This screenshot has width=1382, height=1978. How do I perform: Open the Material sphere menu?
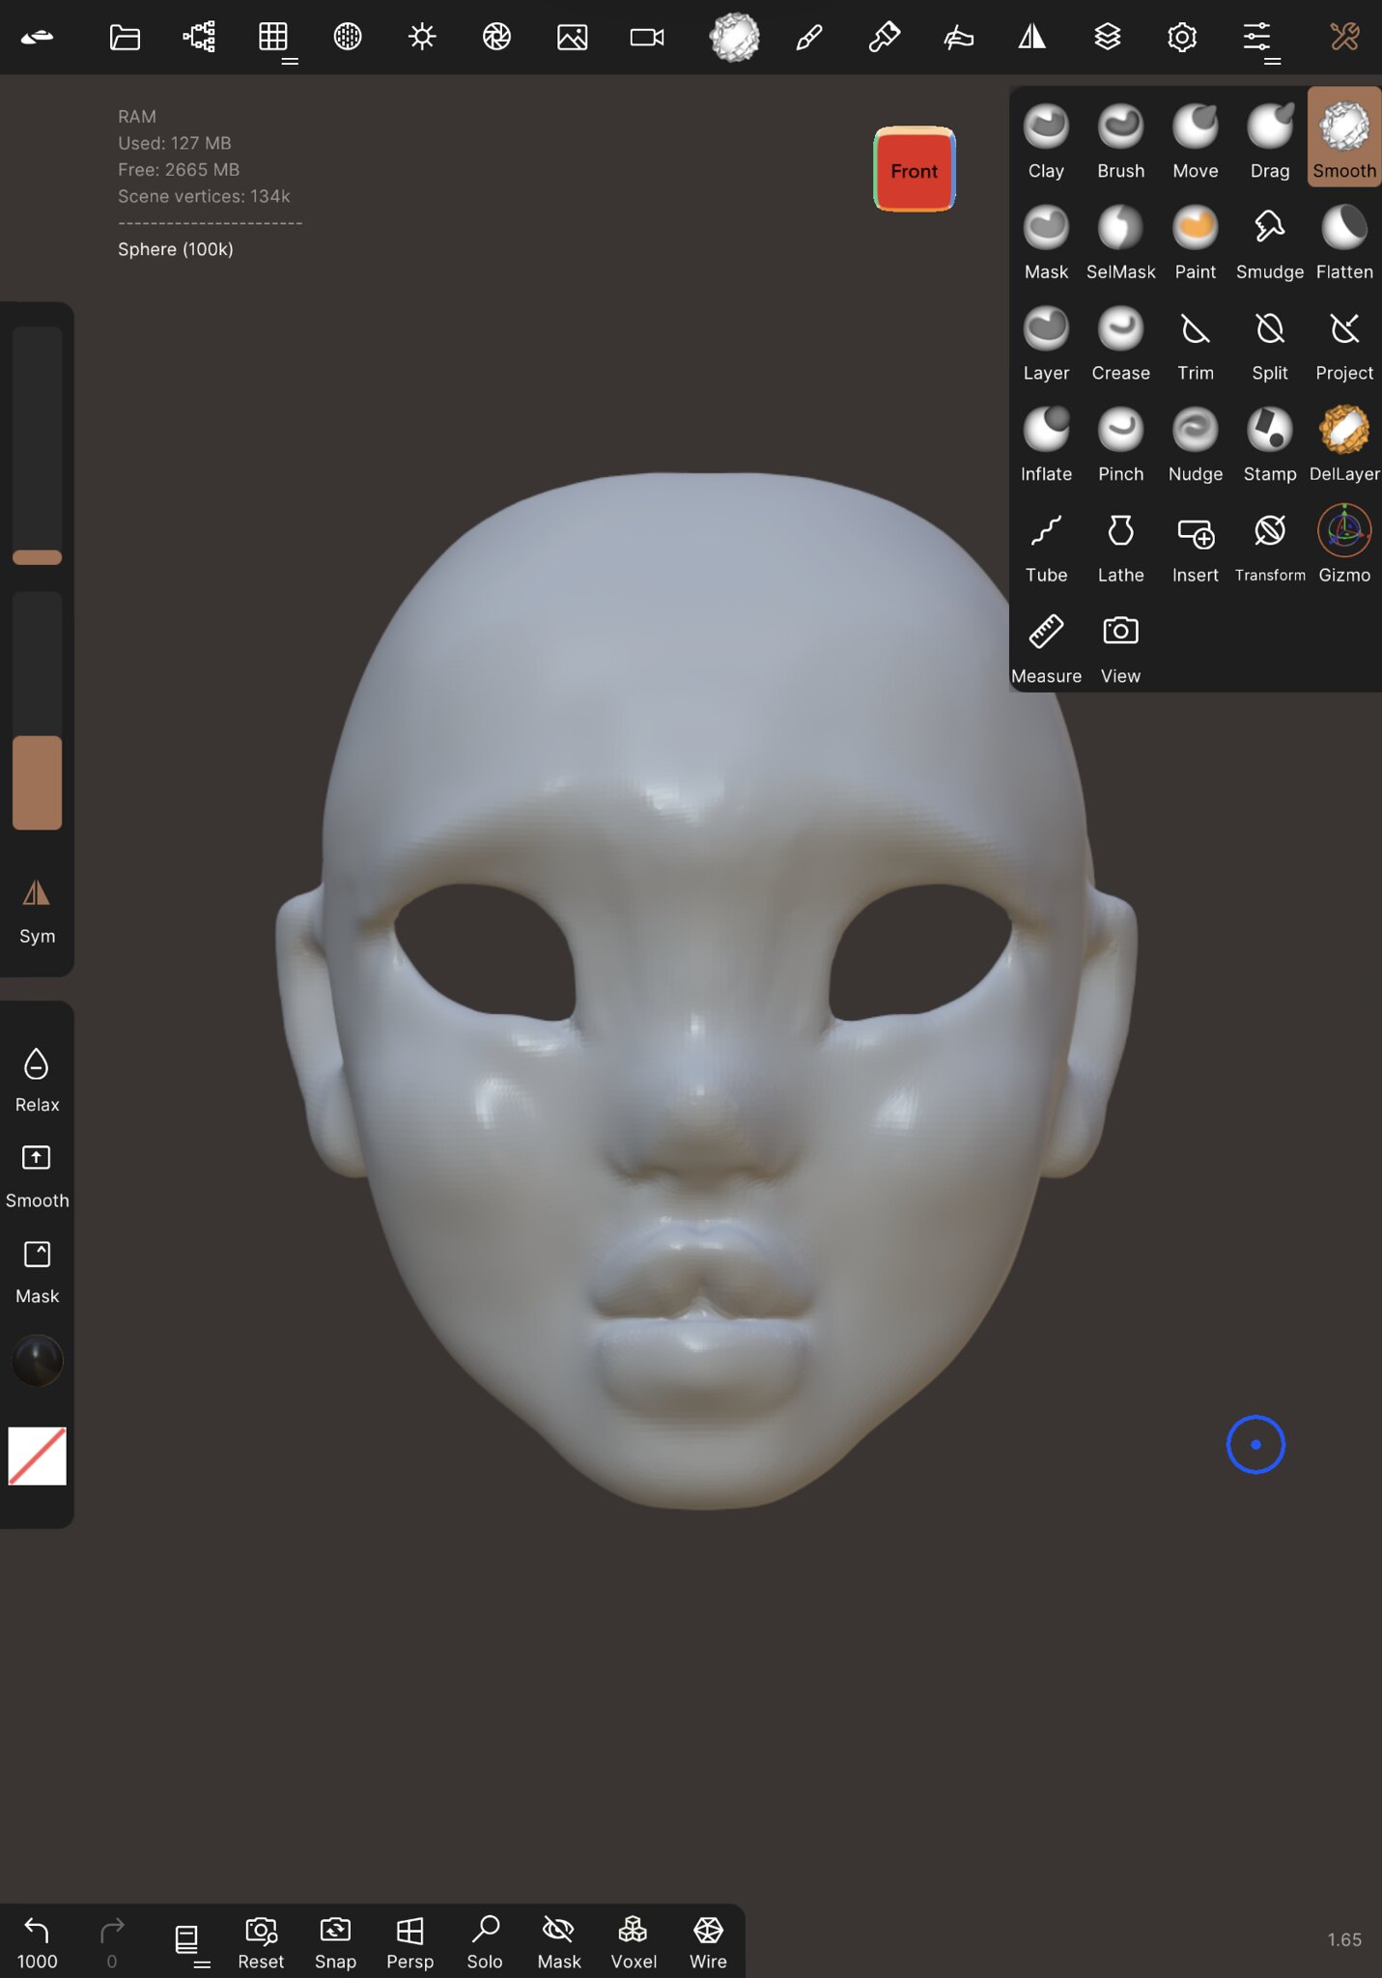tap(348, 37)
